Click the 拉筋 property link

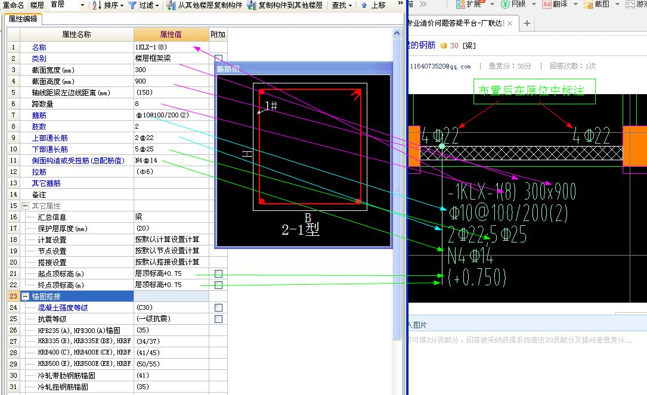coord(39,172)
